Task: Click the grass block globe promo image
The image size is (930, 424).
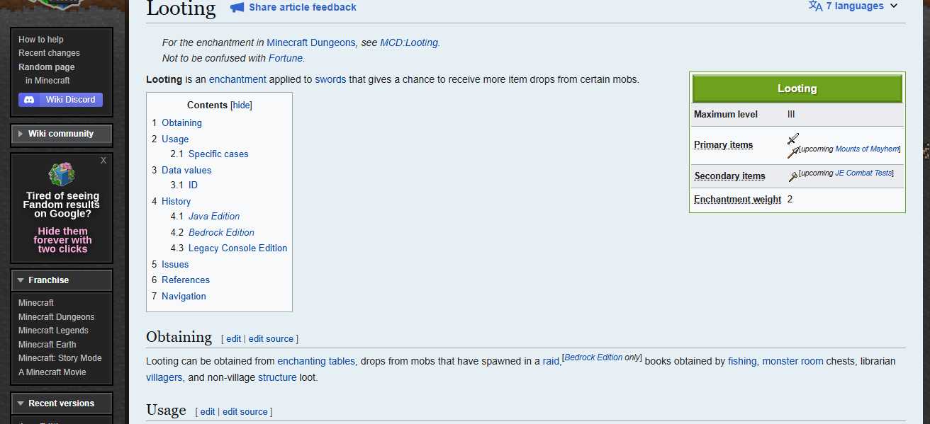Action: click(62, 174)
